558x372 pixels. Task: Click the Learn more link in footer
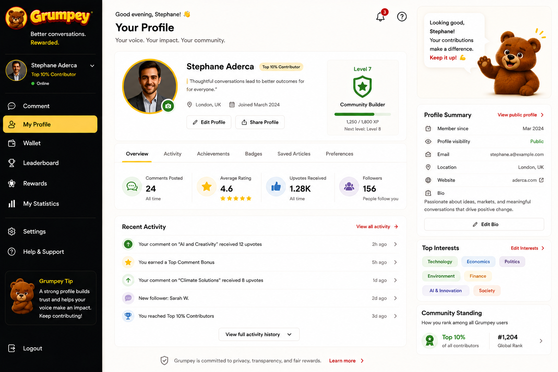tap(346, 361)
